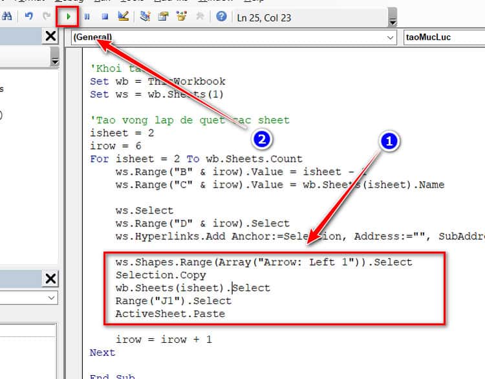Click the line 'Set ws = wb.Sheets(1)'
Viewport: 485px width, 379px height.
(x=156, y=94)
